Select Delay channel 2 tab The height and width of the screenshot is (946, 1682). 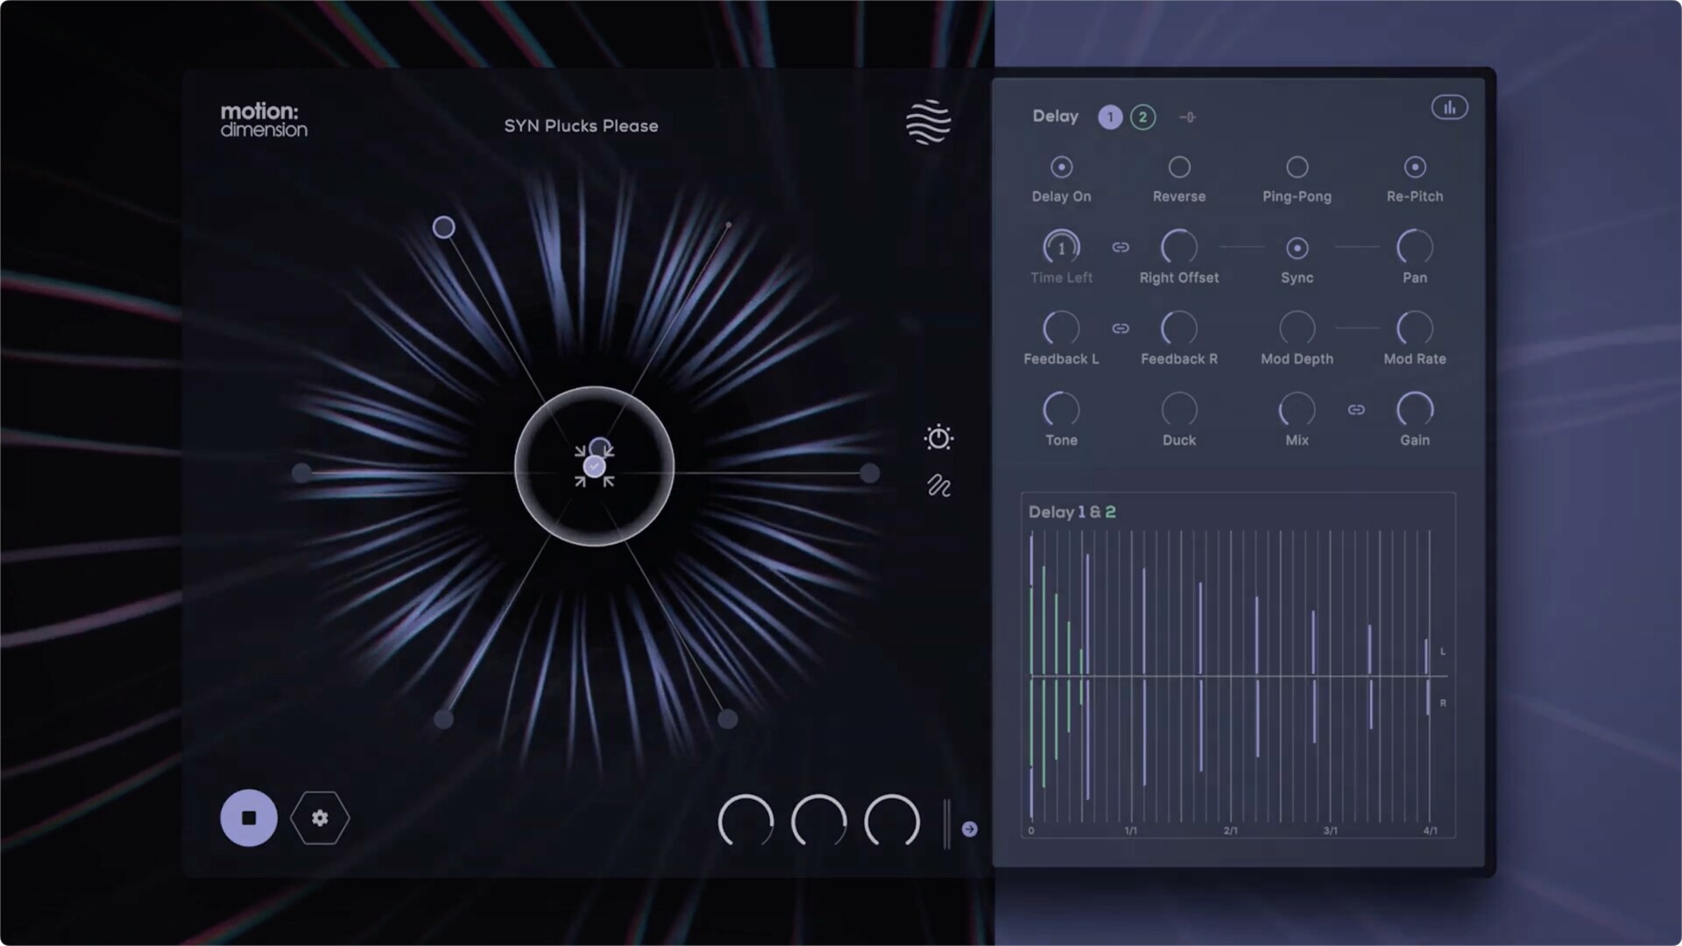coord(1142,116)
